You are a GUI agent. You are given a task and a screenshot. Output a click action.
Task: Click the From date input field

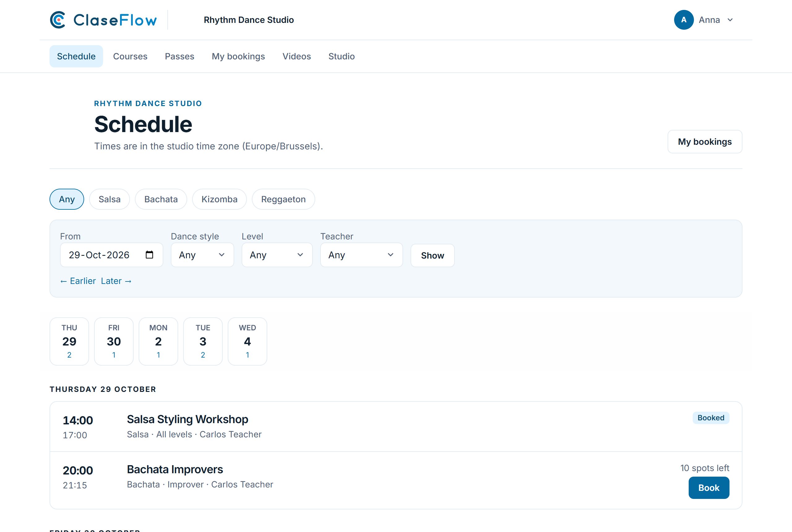[112, 255]
